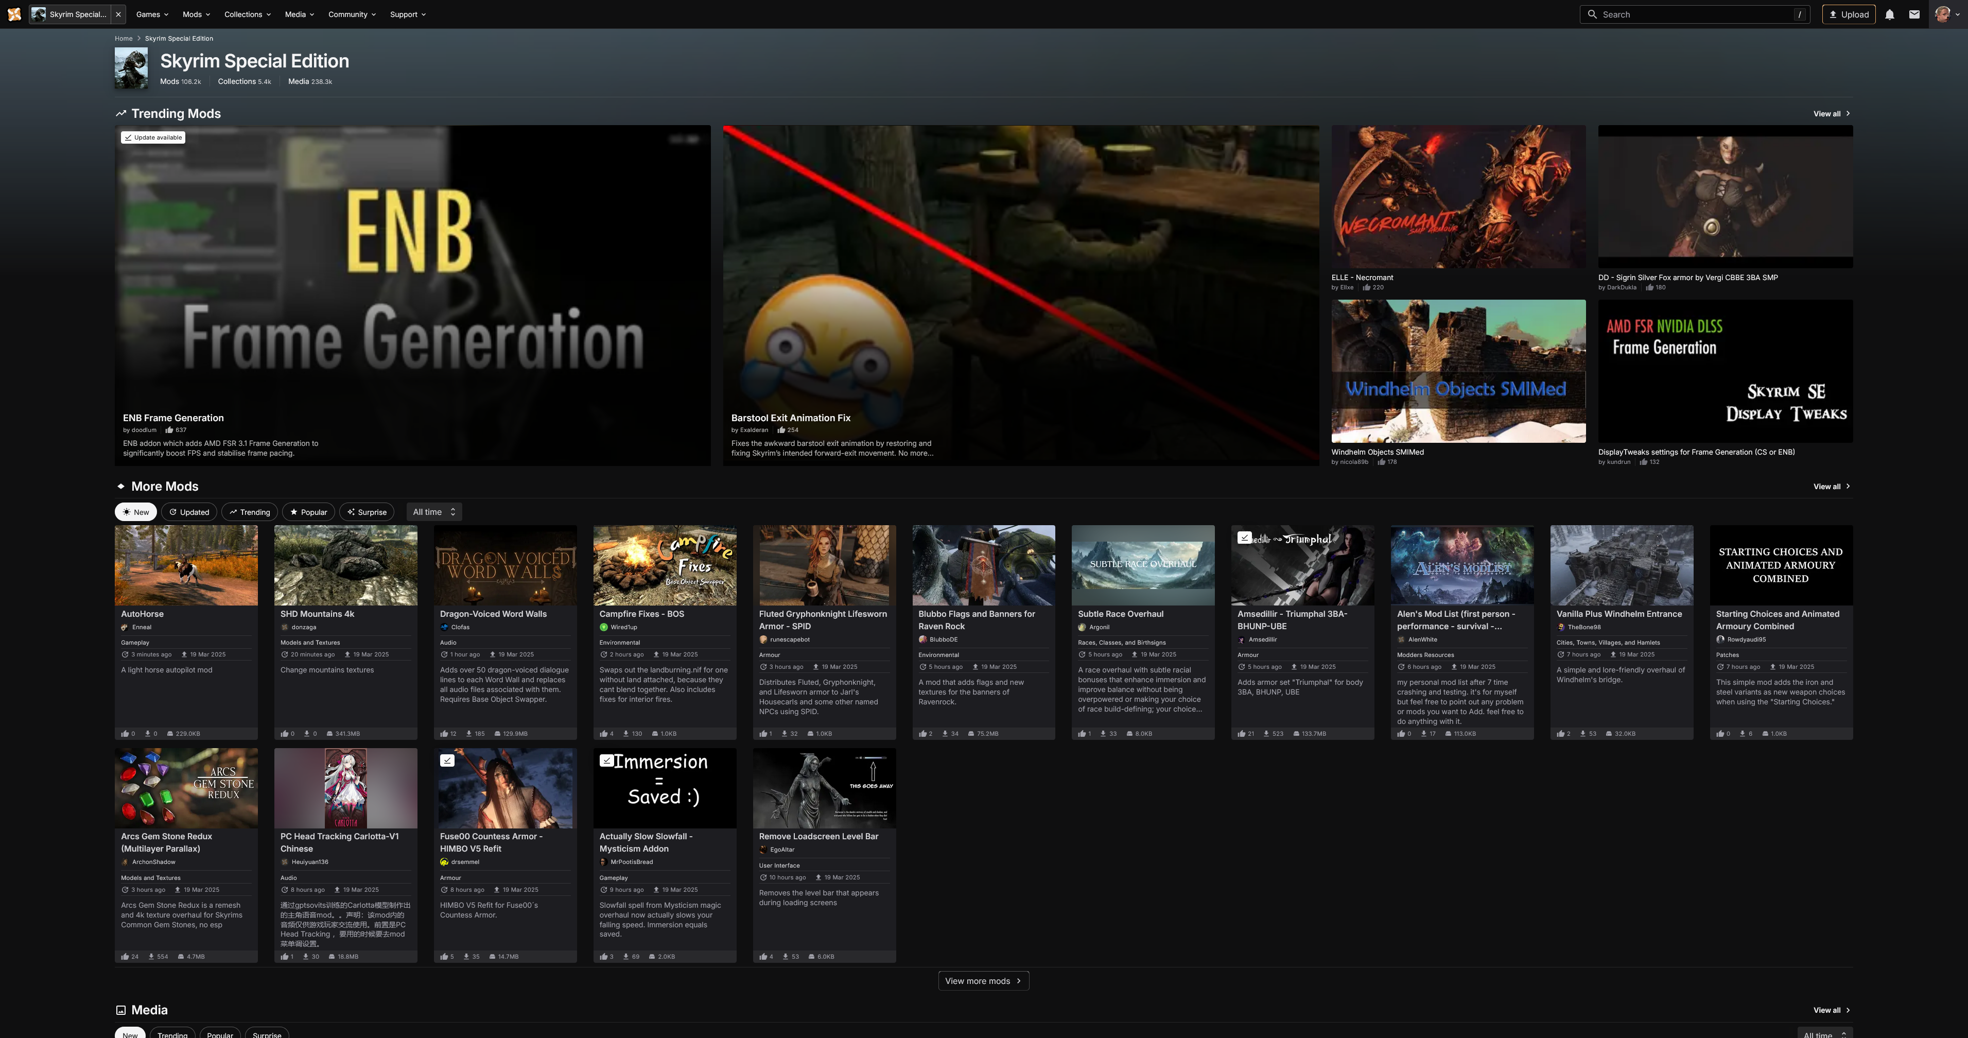Click author avatar next to Rowdyaudi95
The height and width of the screenshot is (1038, 1968).
[1720, 640]
